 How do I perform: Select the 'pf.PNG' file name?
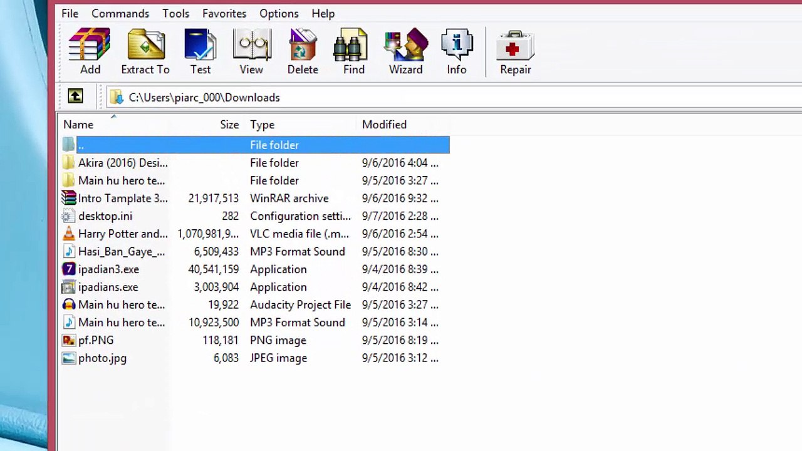[x=96, y=340]
